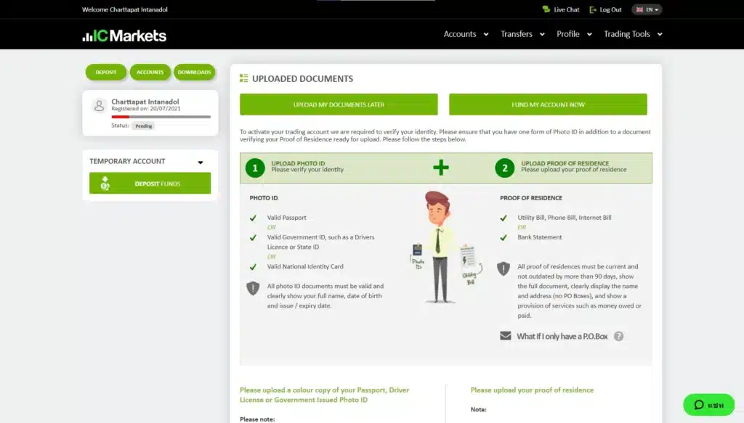The height and width of the screenshot is (423, 744).
Task: Open the Trading Tools navigation menu
Action: click(x=633, y=34)
